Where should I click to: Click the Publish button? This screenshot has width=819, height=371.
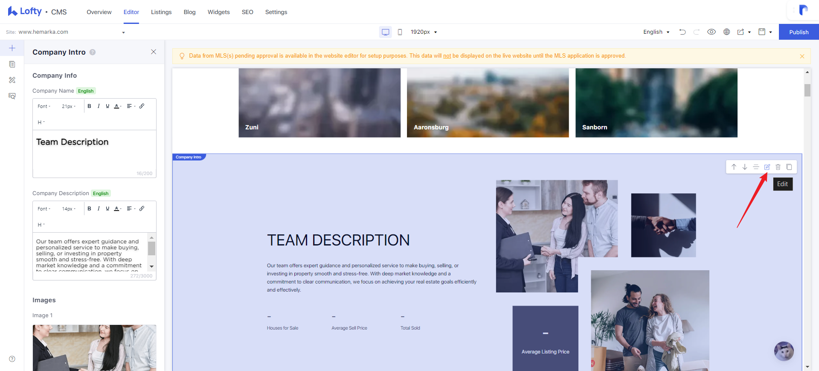[x=799, y=32]
